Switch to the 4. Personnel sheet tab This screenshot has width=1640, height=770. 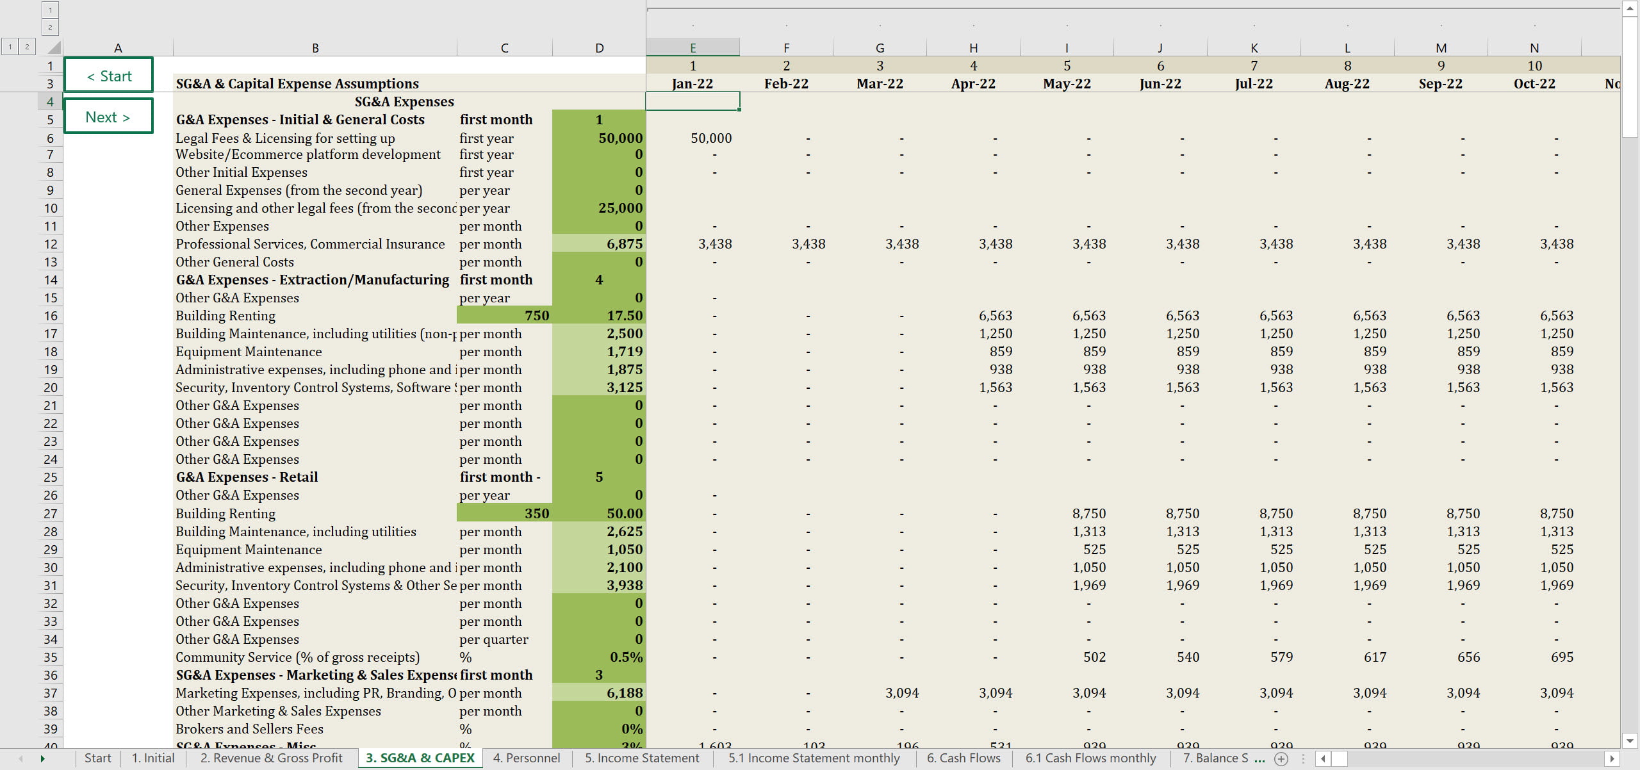coord(526,758)
